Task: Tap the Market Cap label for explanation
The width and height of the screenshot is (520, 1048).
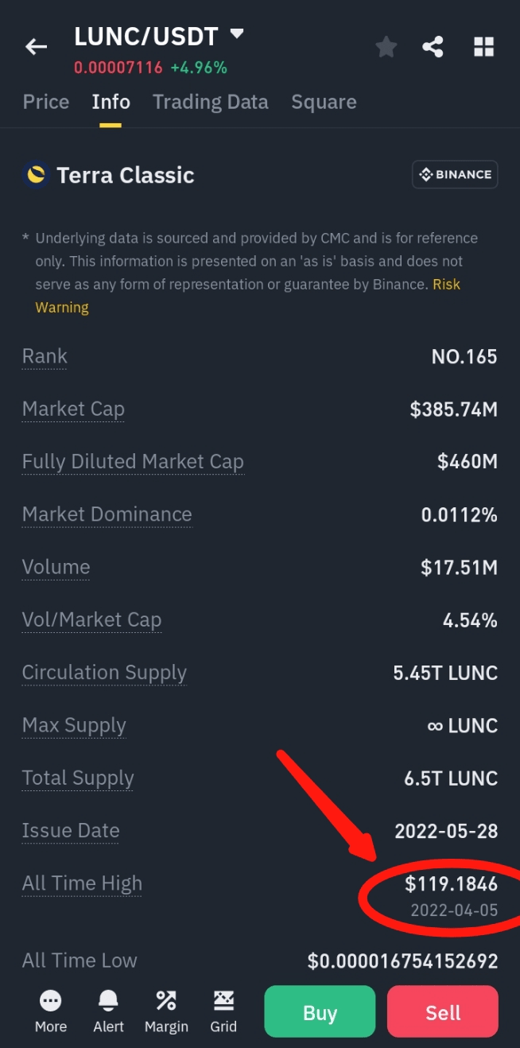Action: [x=73, y=409]
